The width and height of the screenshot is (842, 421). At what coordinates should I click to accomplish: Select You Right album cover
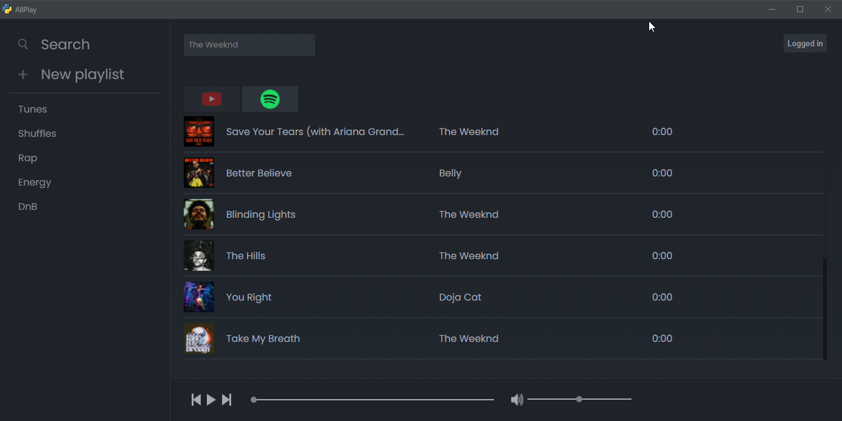coord(199,297)
